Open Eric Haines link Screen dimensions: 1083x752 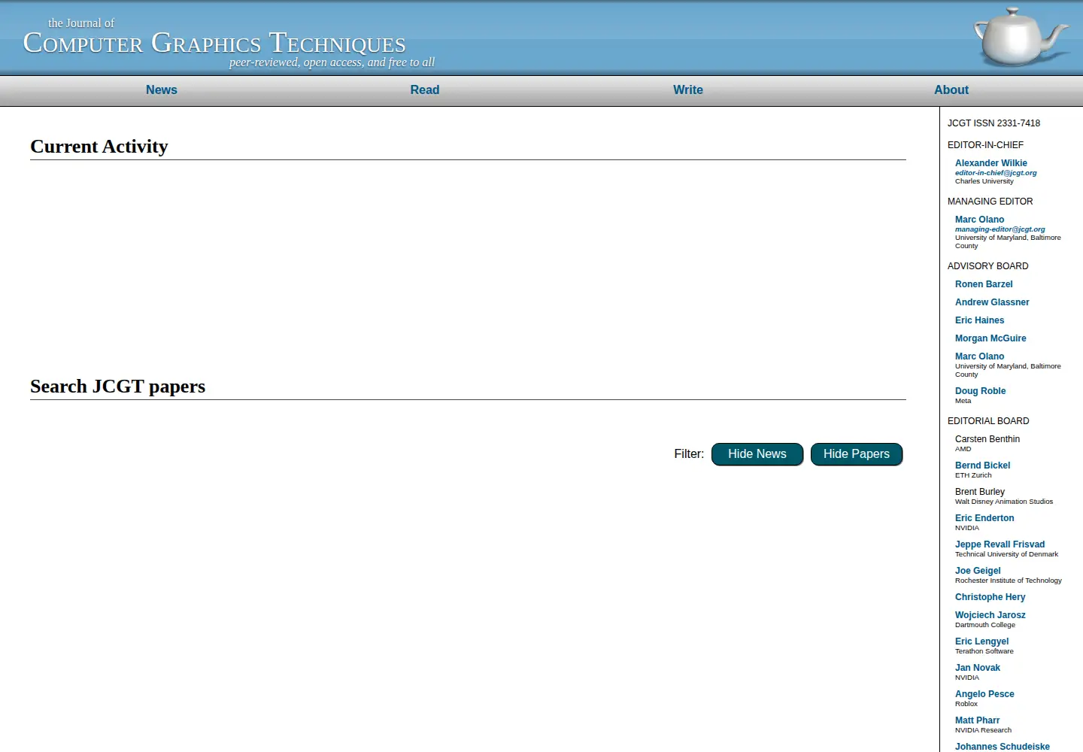pyautogui.click(x=979, y=320)
